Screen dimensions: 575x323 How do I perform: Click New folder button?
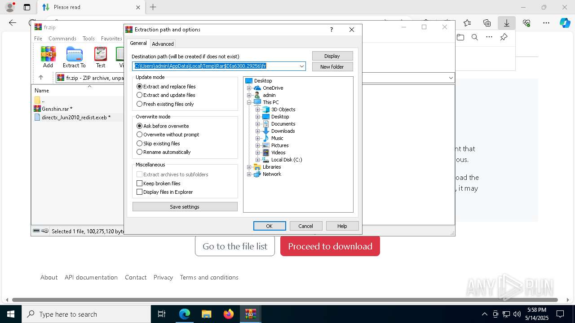[x=332, y=67]
